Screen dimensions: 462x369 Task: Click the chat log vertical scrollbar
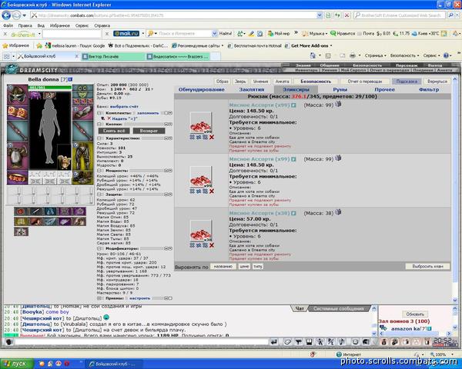[374, 321]
